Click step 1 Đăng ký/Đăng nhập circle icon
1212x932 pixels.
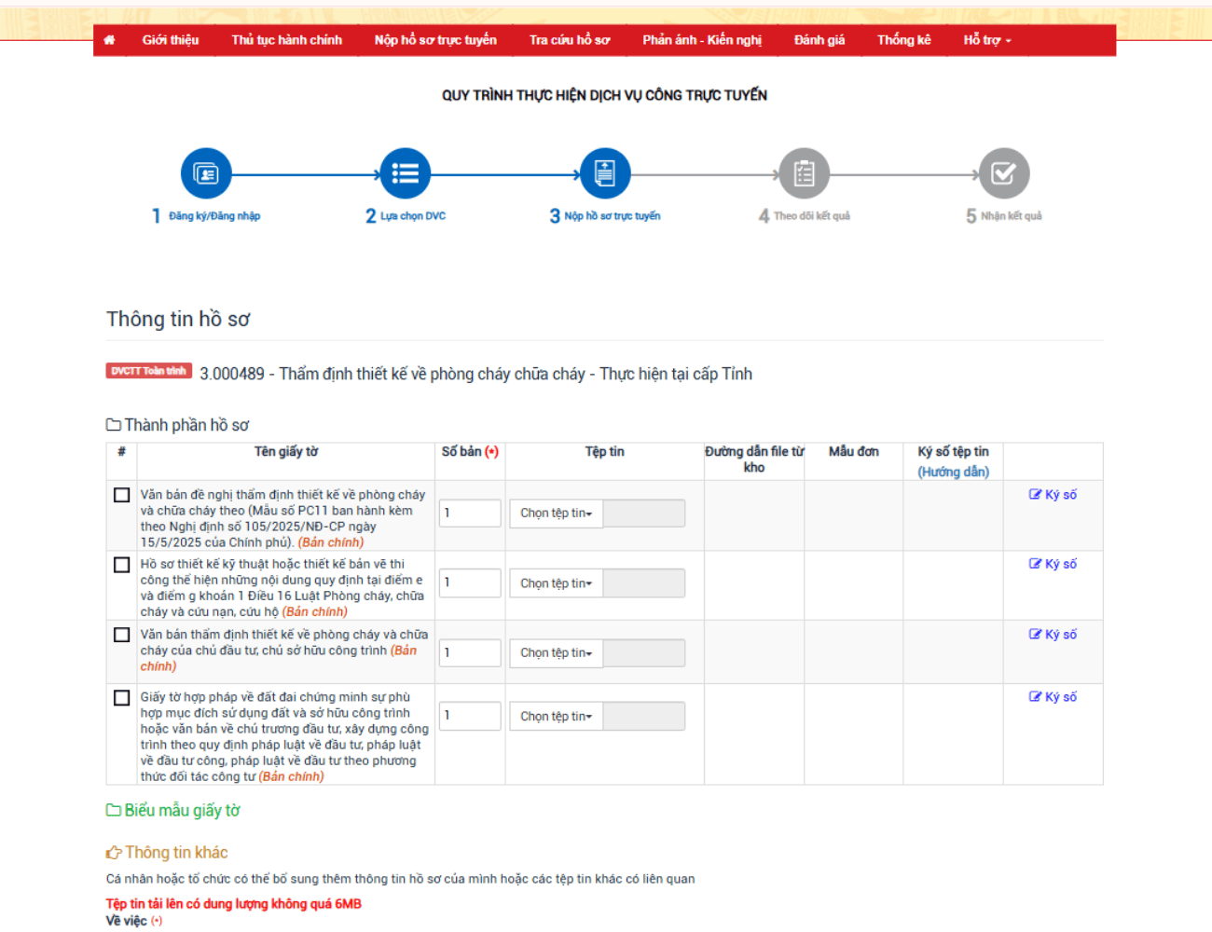(206, 173)
